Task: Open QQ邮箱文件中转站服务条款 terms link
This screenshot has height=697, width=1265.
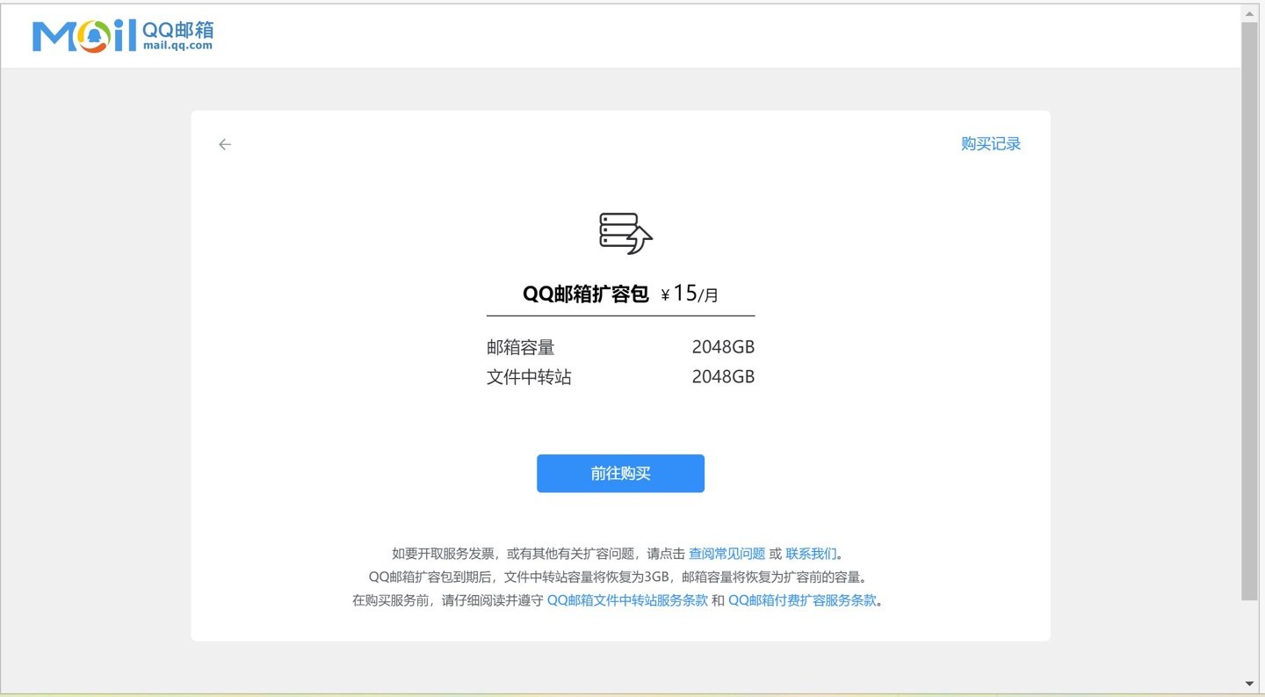Action: [626, 599]
